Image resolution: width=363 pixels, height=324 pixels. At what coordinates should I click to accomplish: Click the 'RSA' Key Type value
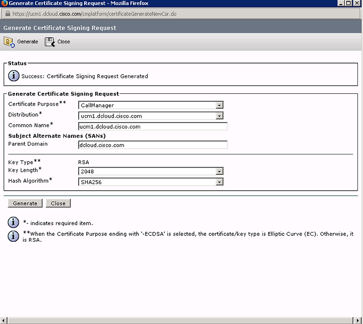[84, 162]
